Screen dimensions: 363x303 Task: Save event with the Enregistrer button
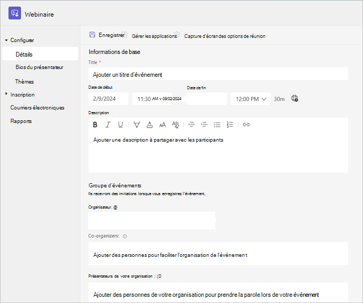point(107,35)
